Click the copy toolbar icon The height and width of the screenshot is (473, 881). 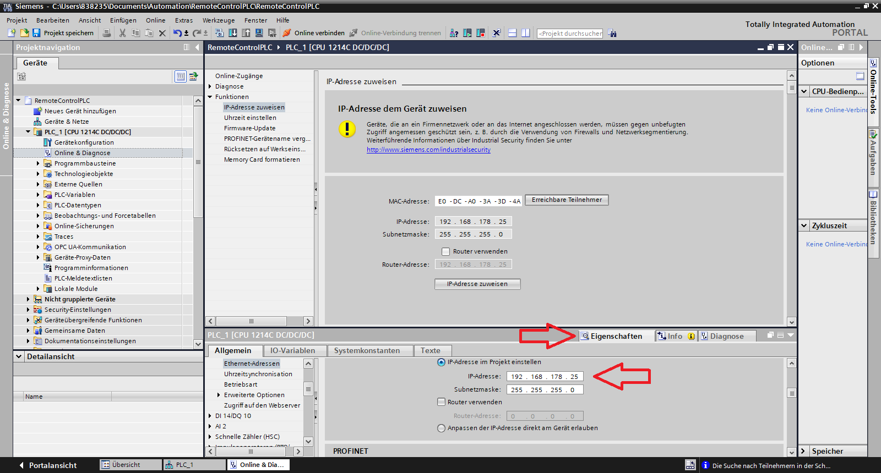(x=135, y=33)
